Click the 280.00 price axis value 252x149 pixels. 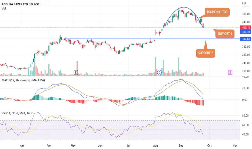point(246,55)
